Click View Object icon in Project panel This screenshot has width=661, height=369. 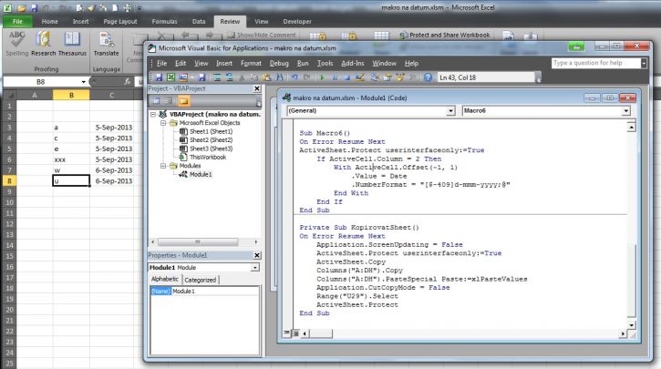click(167, 101)
